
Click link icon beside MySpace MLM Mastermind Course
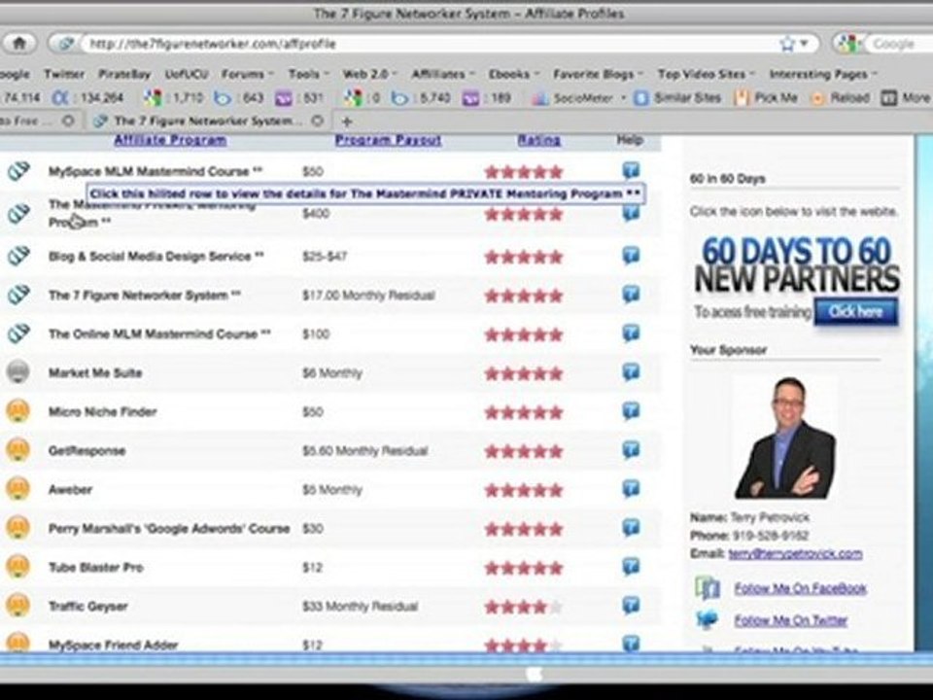tap(18, 171)
